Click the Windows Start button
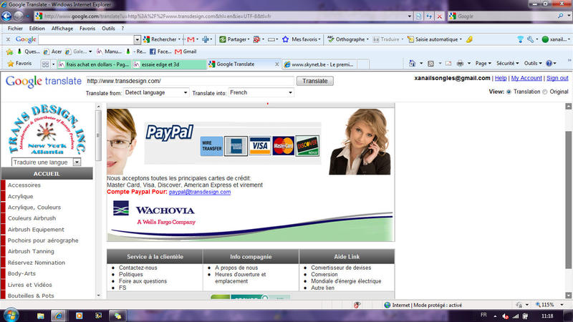573x322 pixels. (x=10, y=315)
